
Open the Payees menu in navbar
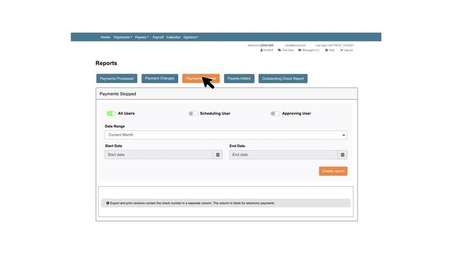coord(142,37)
